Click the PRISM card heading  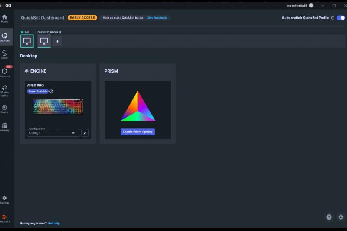(x=111, y=71)
